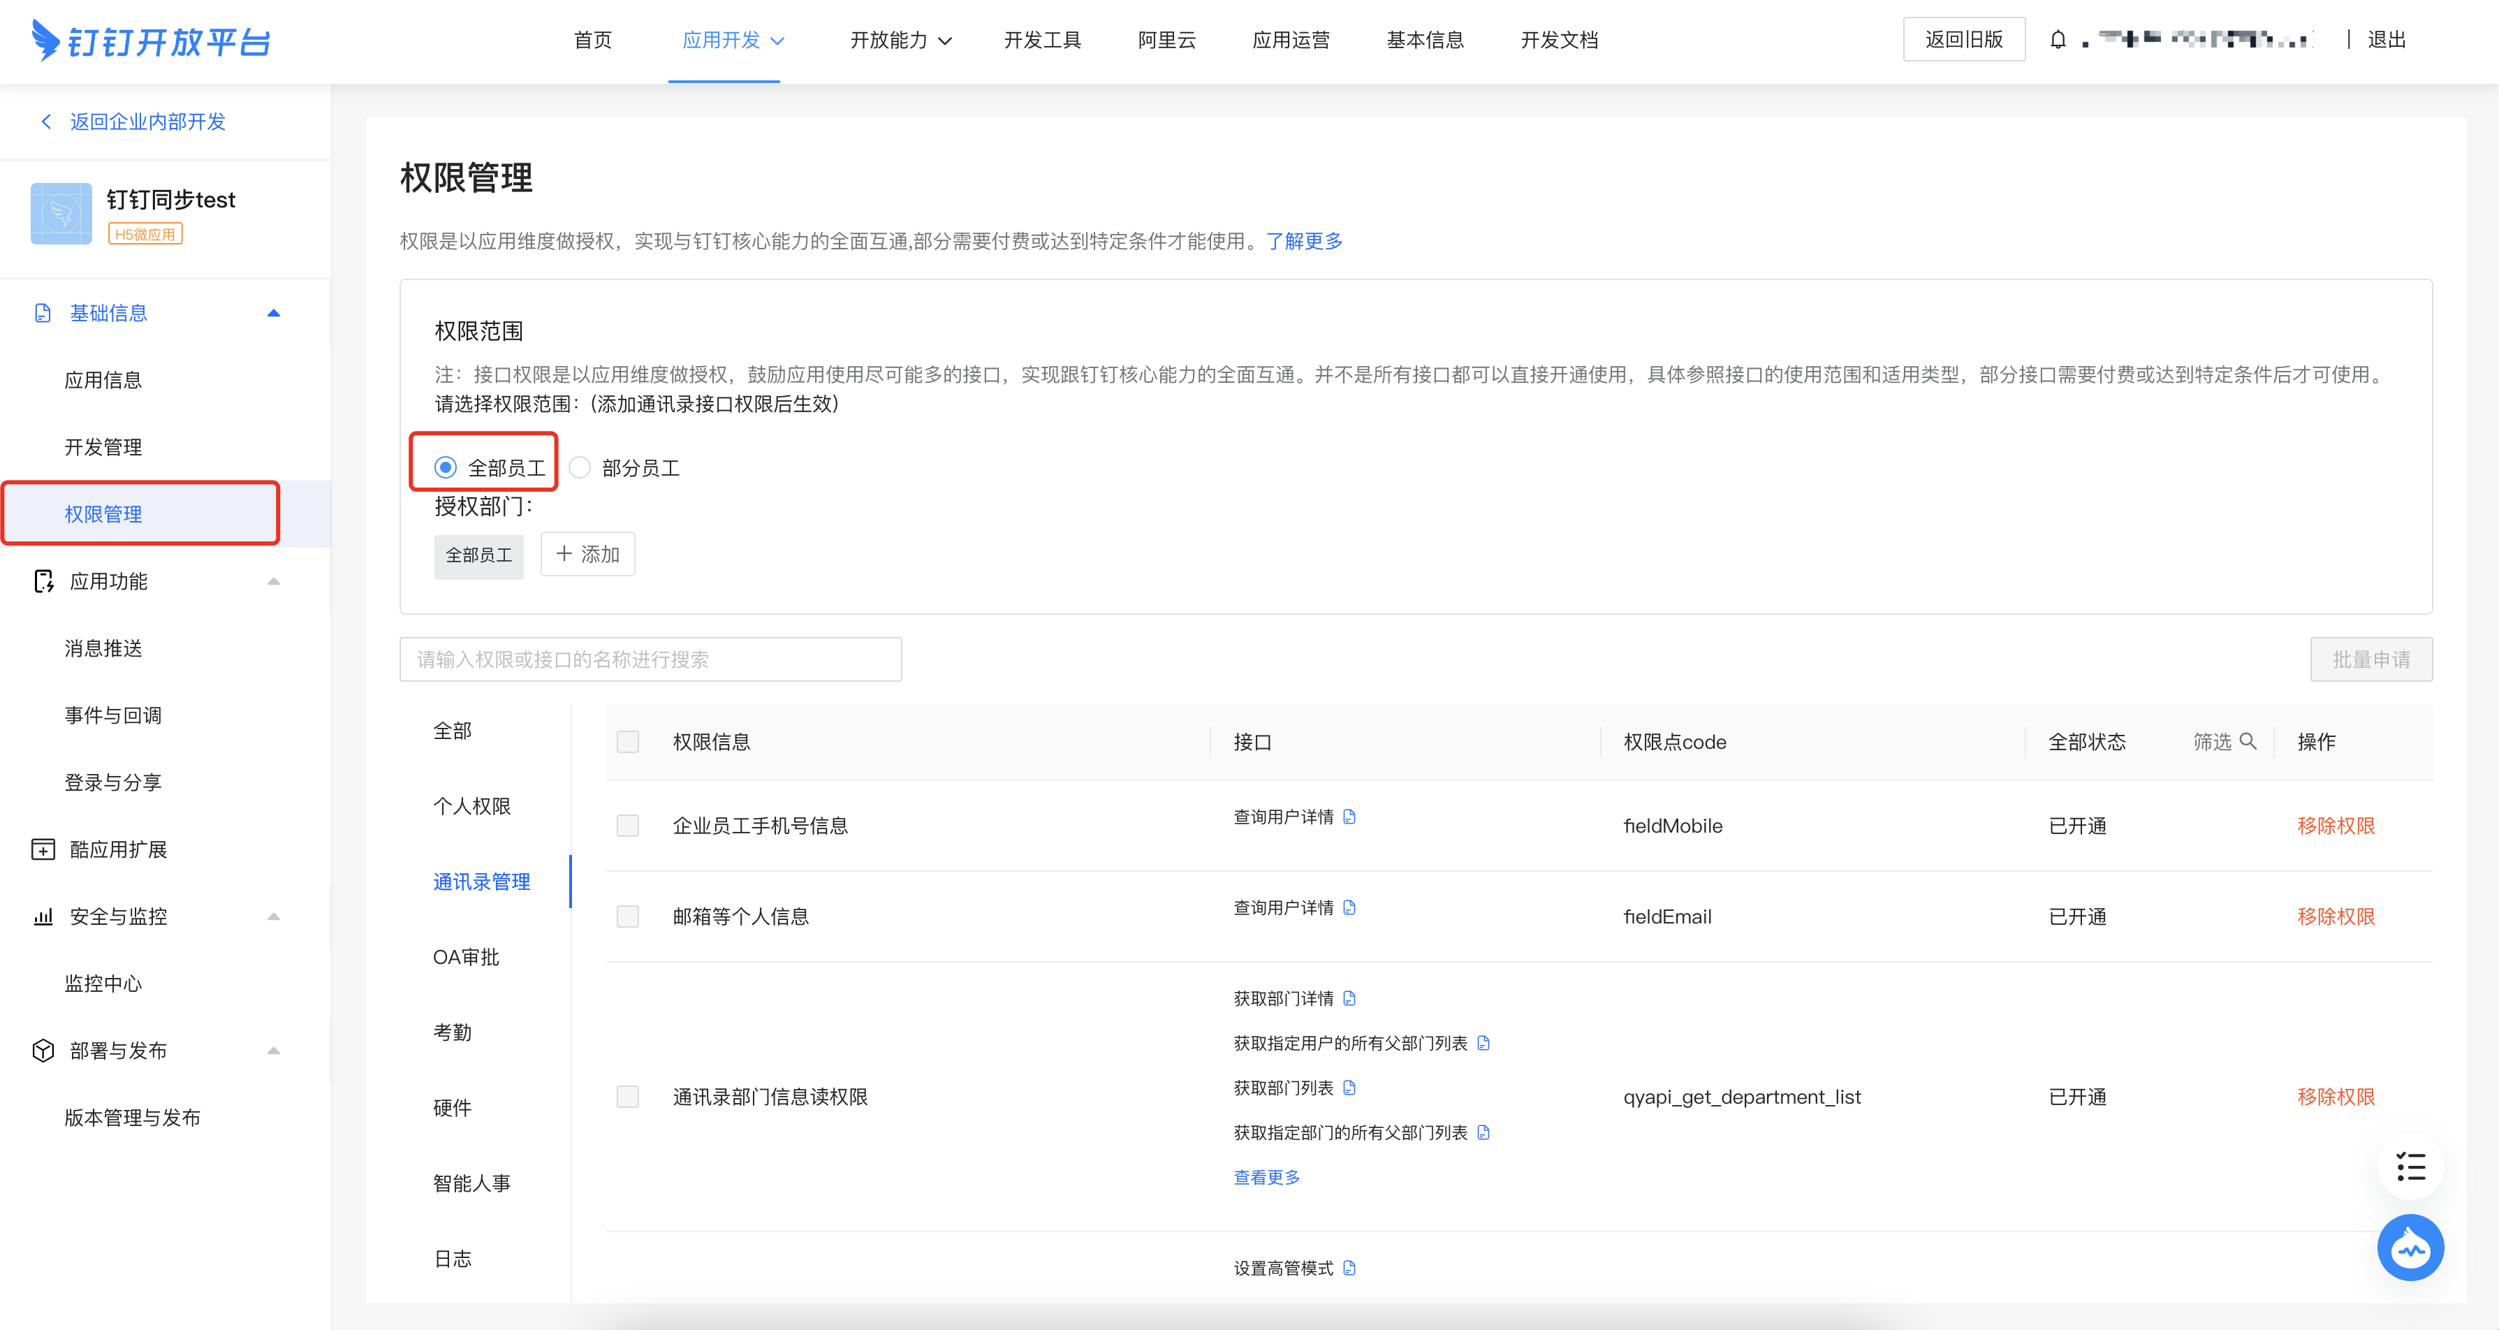Viewport: 2499px width, 1330px height.
Task: Click the 应用功能 icon in sidebar
Action: (x=44, y=581)
